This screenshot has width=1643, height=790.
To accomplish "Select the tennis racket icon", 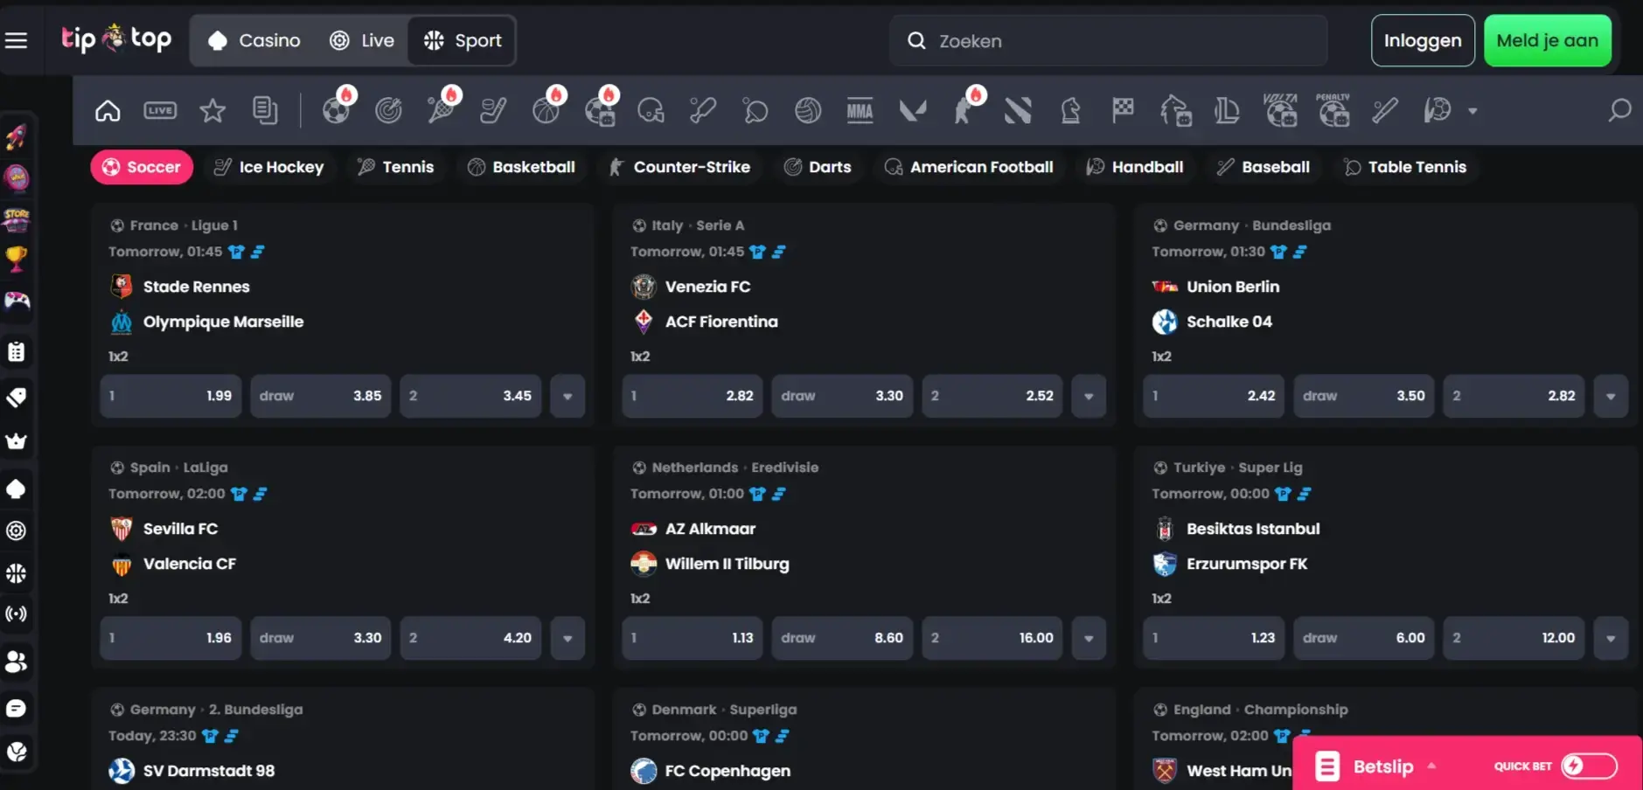I will (441, 111).
